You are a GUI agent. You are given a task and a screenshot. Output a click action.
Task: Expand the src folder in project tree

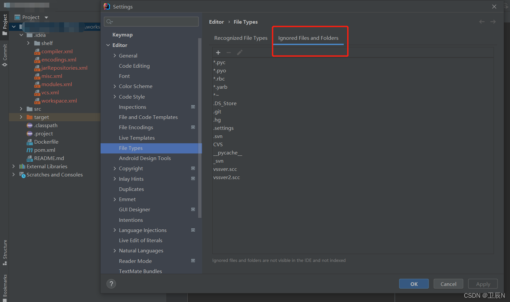(21, 109)
